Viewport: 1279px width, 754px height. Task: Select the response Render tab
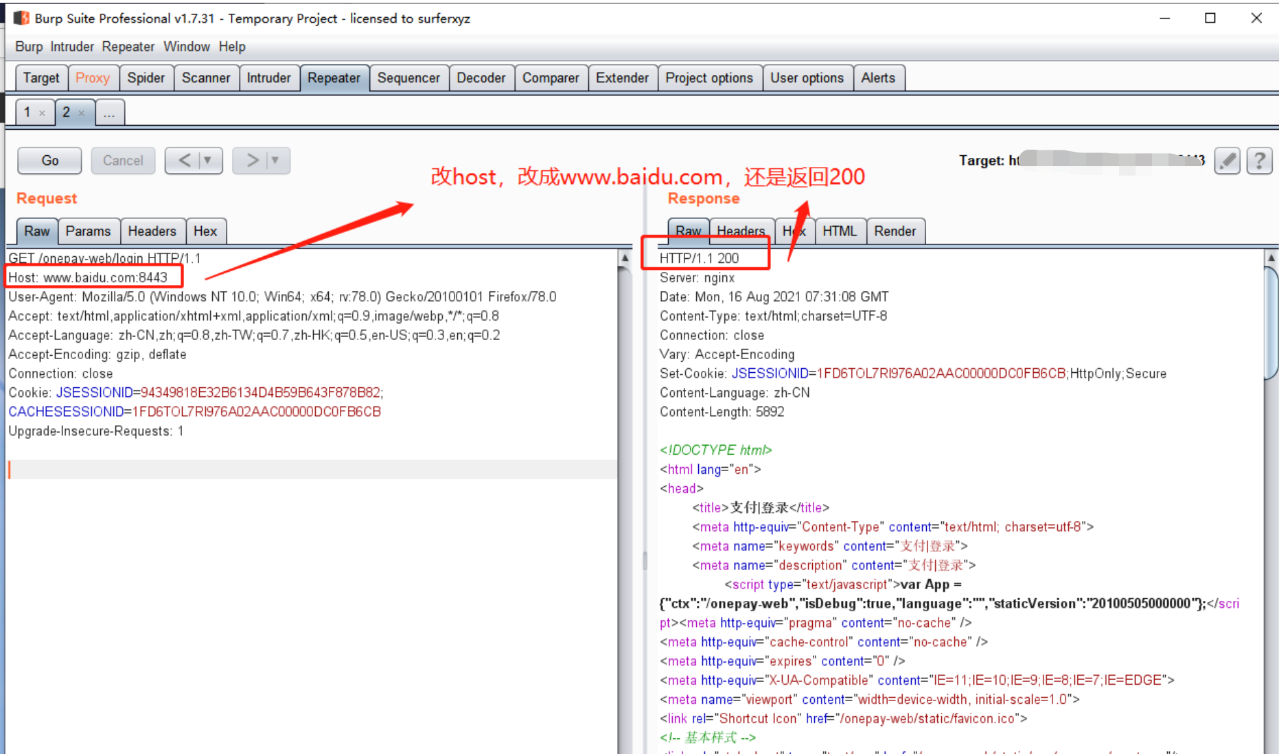(x=895, y=231)
